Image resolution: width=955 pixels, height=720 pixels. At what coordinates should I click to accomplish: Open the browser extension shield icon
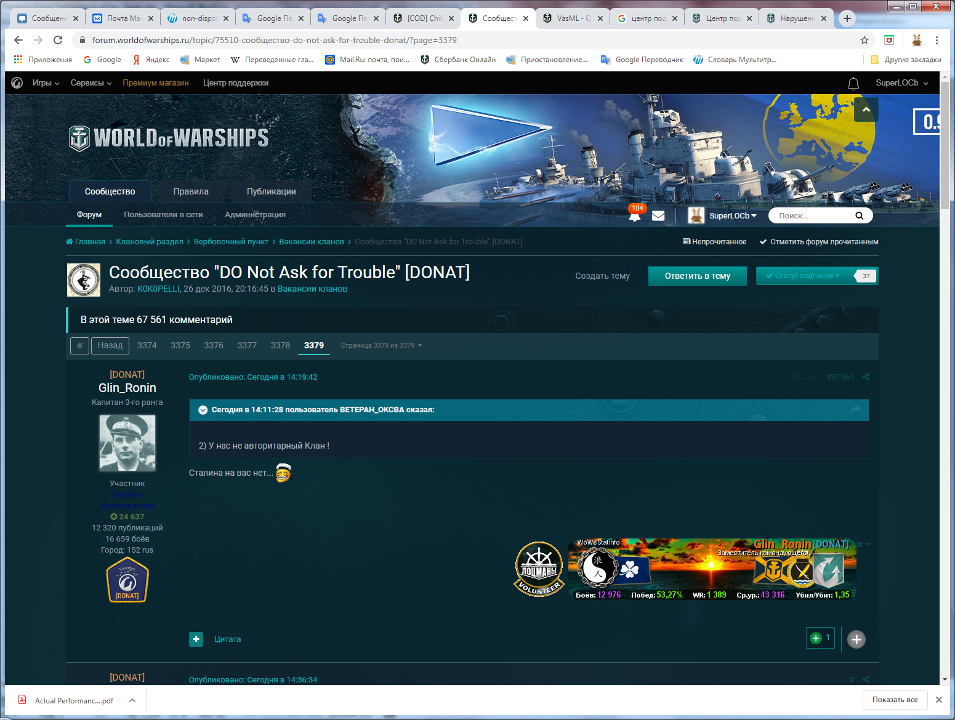click(889, 40)
